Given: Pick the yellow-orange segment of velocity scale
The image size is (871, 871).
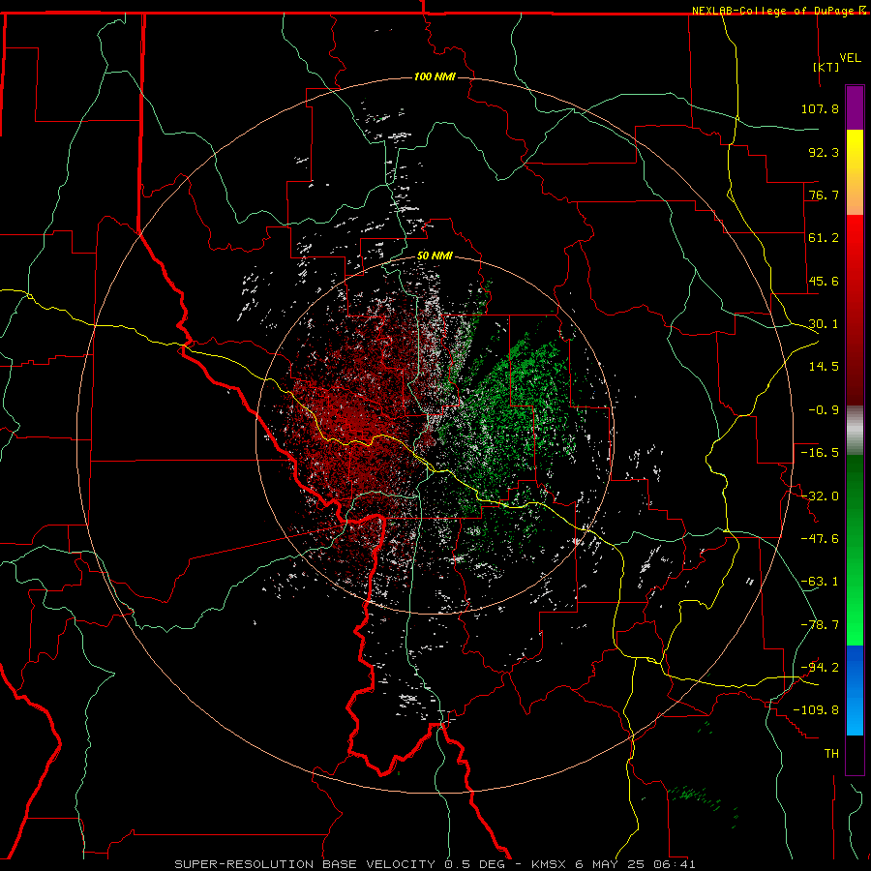Looking at the screenshot, I should (855, 172).
